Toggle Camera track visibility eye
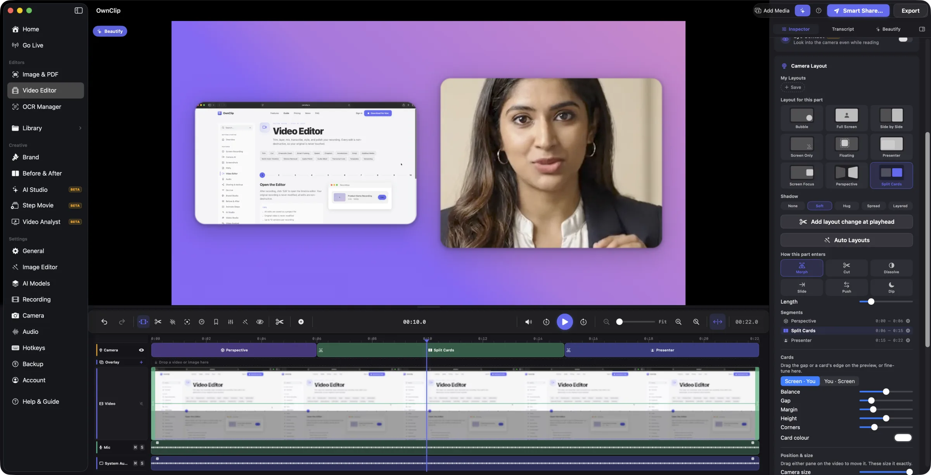 tap(141, 350)
